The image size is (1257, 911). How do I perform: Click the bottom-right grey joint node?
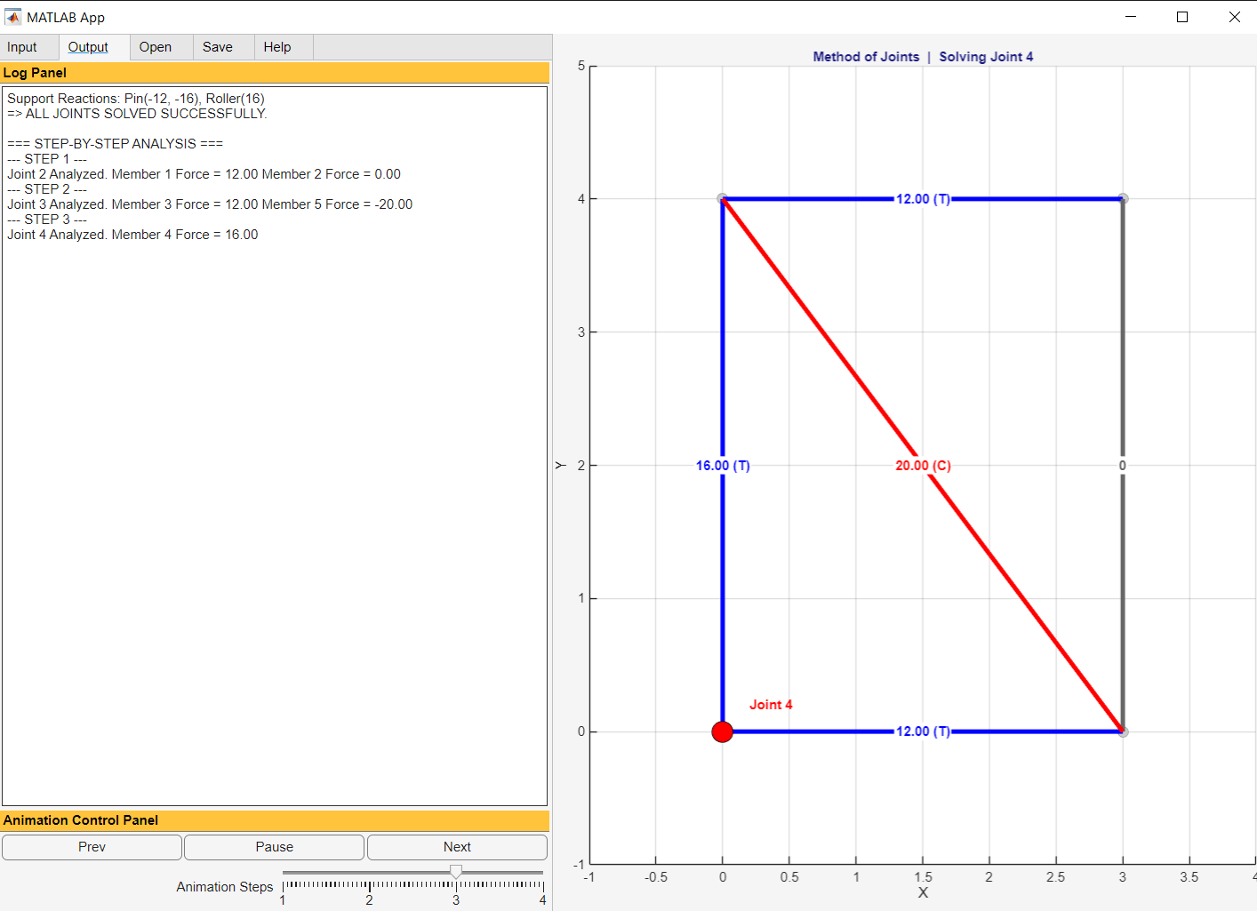(1123, 731)
